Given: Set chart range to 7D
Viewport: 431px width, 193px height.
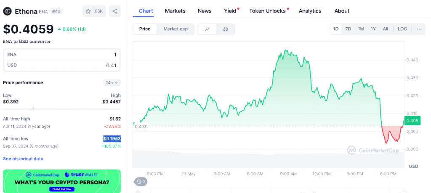Looking at the screenshot, I should coord(348,29).
